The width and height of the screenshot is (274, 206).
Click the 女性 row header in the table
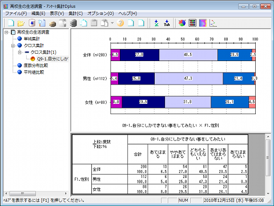click(110, 189)
